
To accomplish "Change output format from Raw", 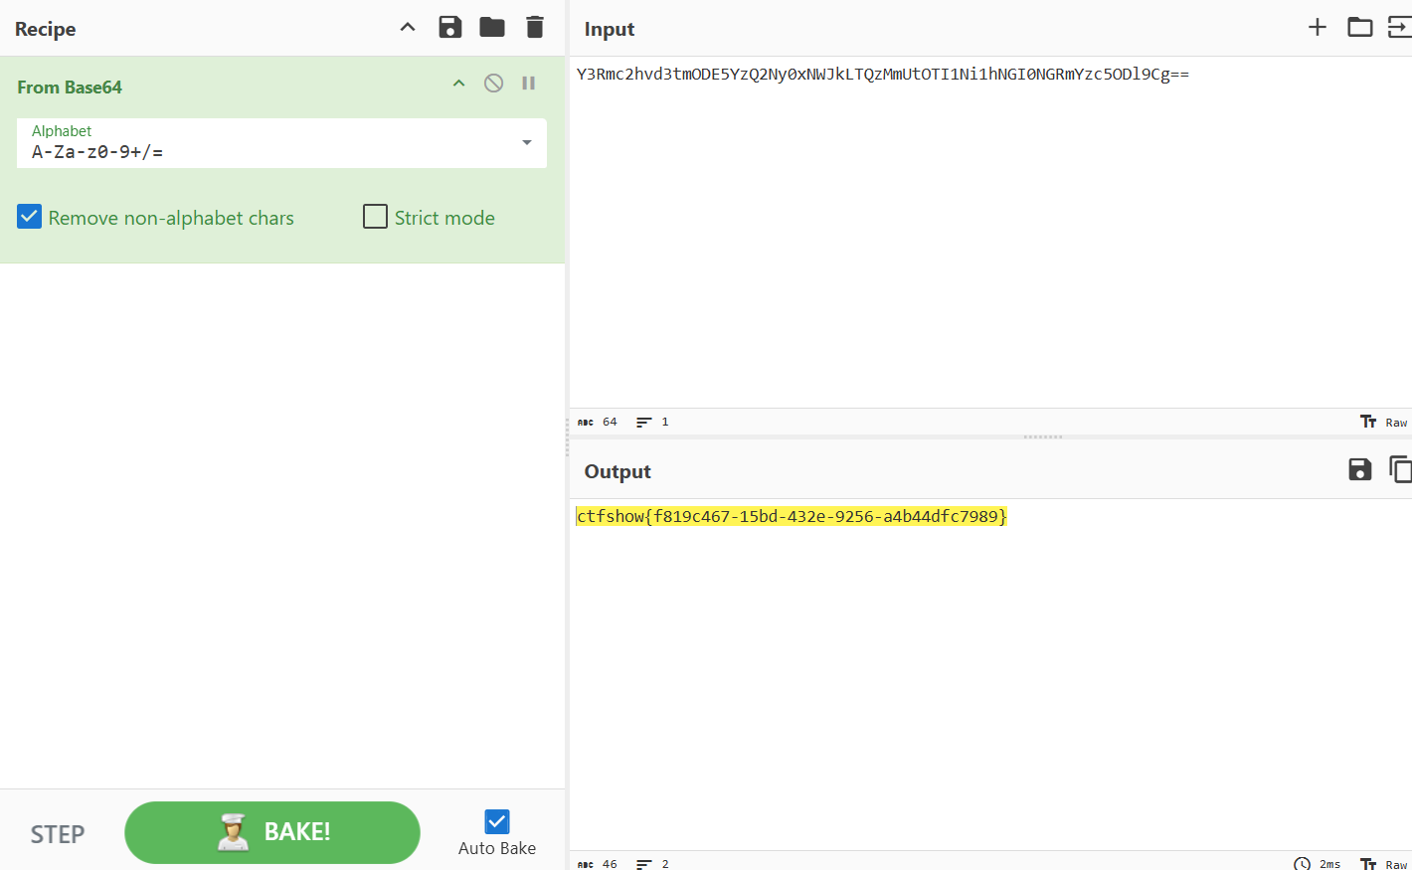I will tap(1384, 864).
